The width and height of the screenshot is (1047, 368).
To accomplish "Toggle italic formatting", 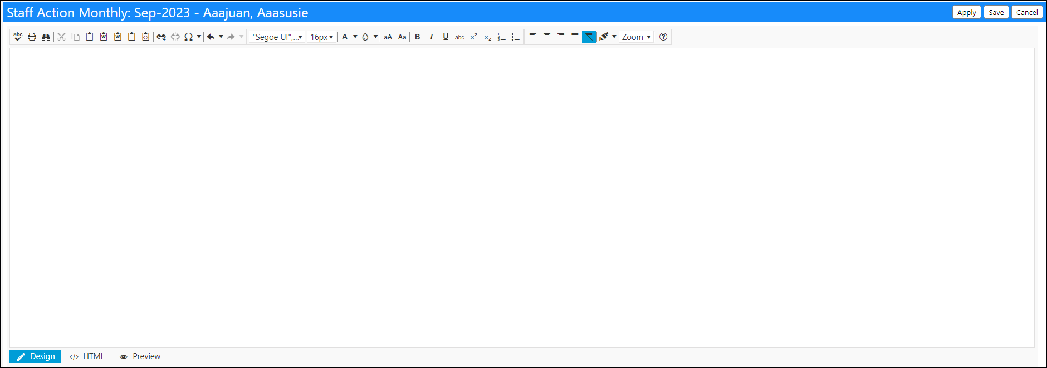I will [x=432, y=37].
